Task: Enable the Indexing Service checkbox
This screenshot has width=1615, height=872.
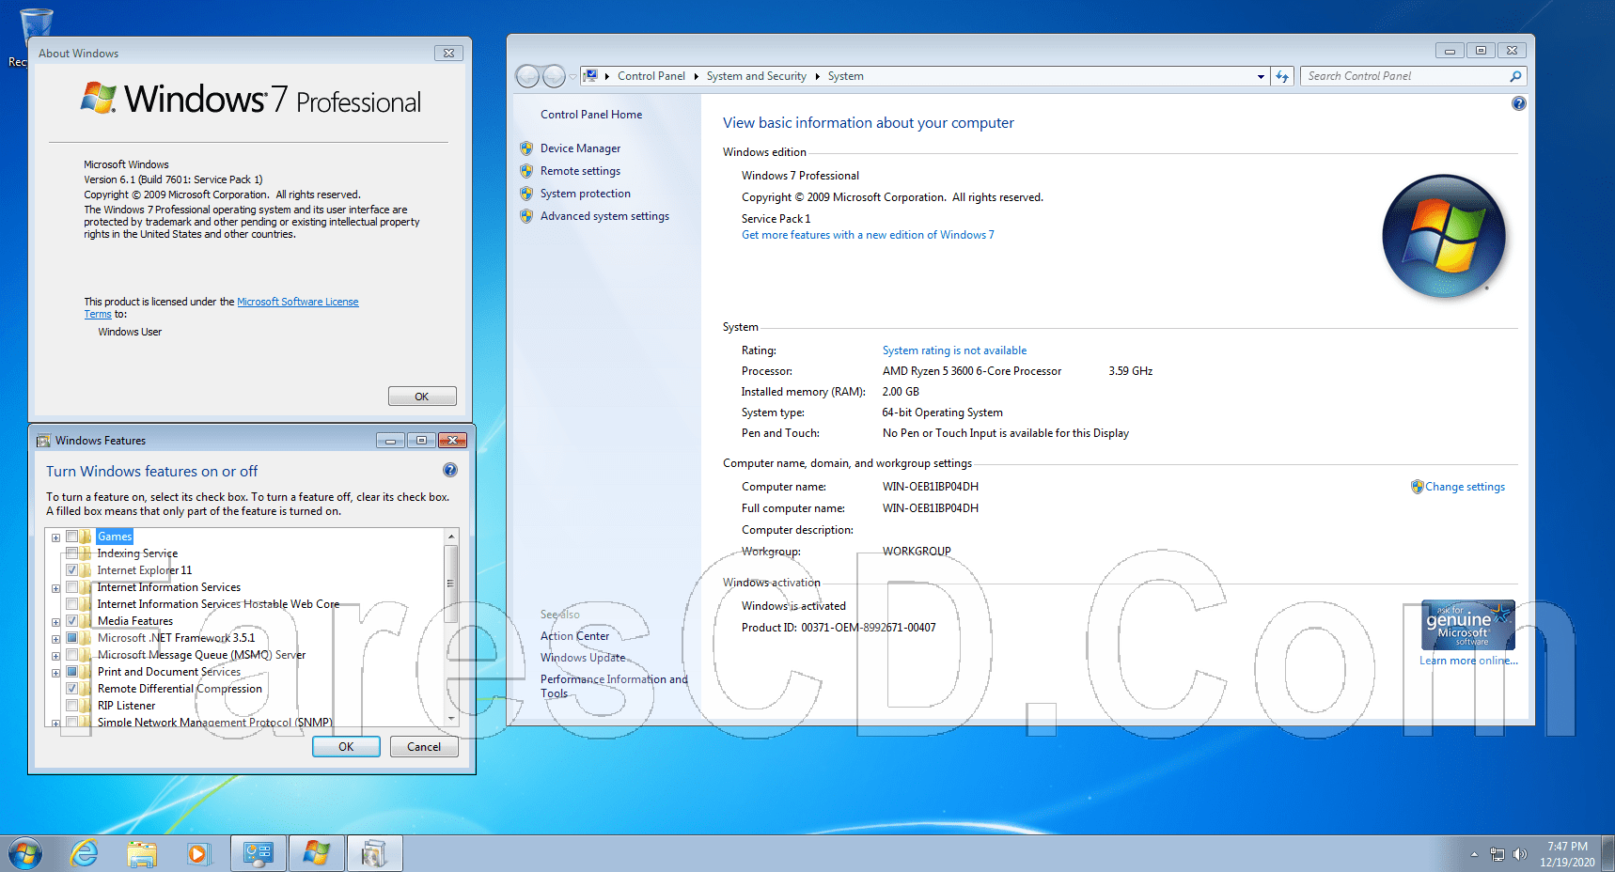Action: [x=71, y=553]
